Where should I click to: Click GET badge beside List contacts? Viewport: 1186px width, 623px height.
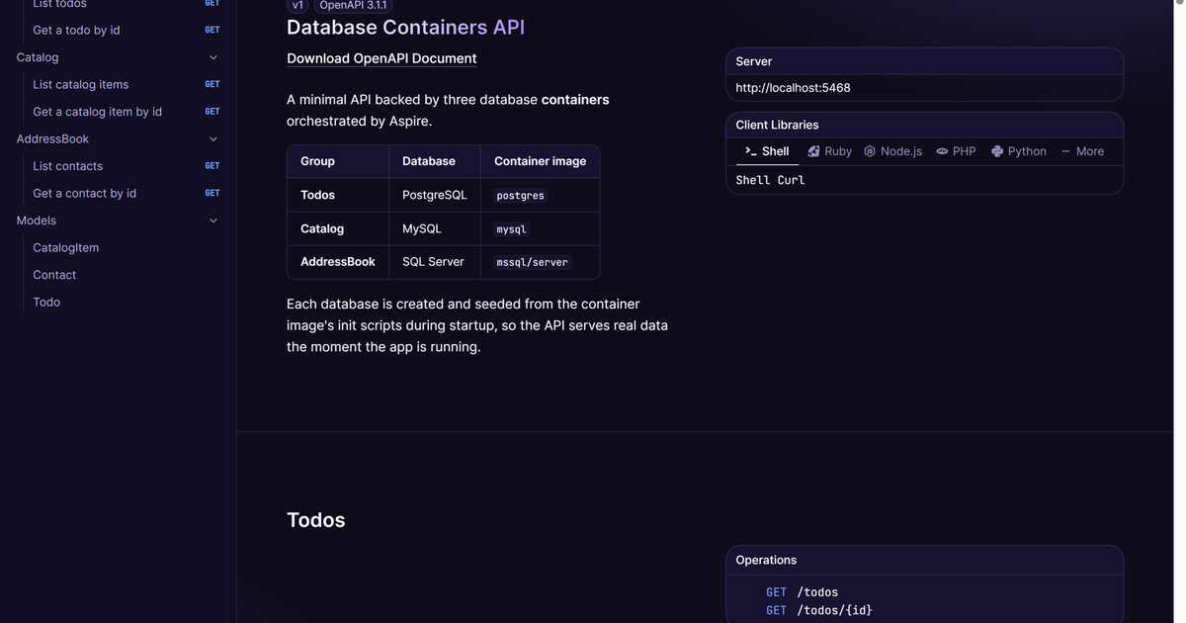[x=212, y=166]
